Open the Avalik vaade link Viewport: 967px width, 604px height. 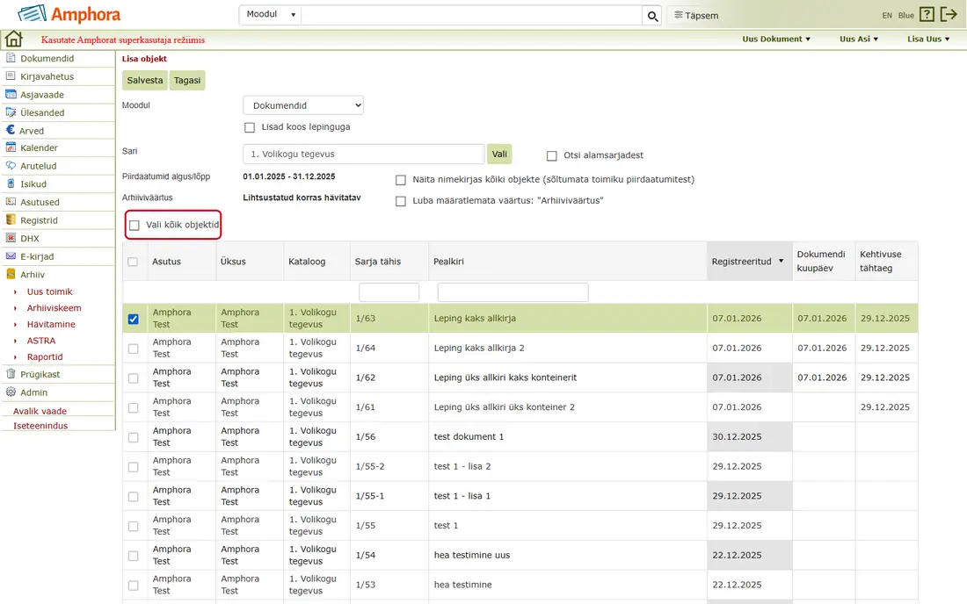40,411
